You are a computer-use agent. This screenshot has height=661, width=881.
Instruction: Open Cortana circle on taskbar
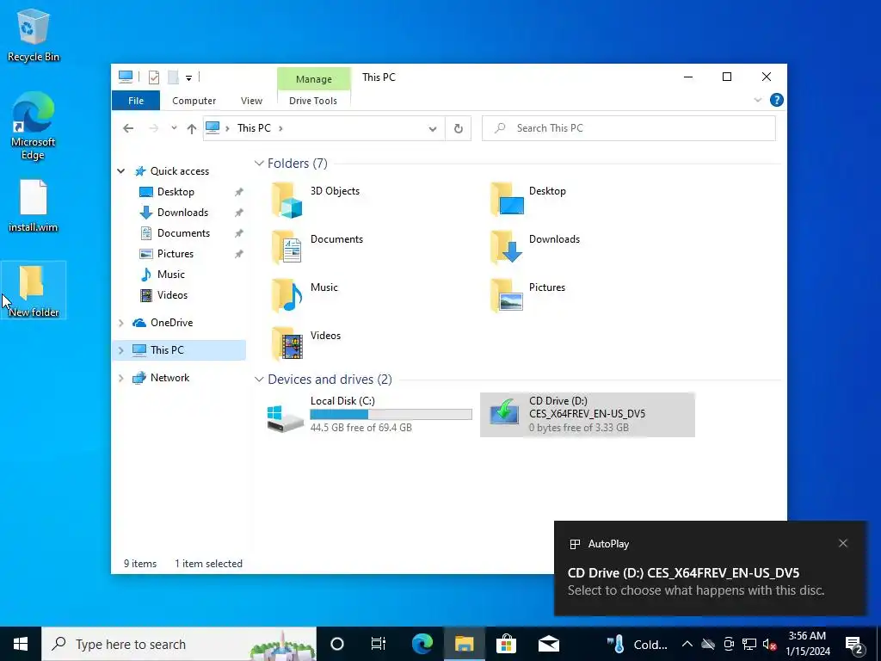[337, 644]
